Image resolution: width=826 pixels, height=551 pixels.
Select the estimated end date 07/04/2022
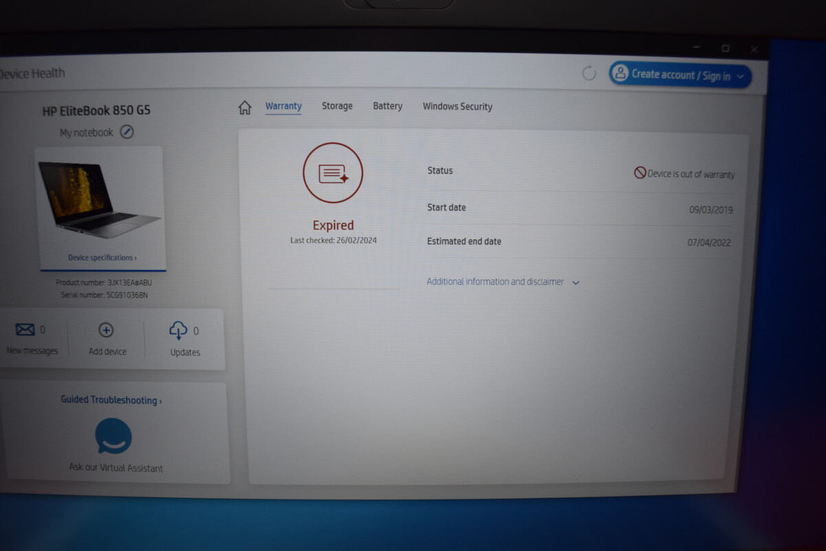[709, 242]
